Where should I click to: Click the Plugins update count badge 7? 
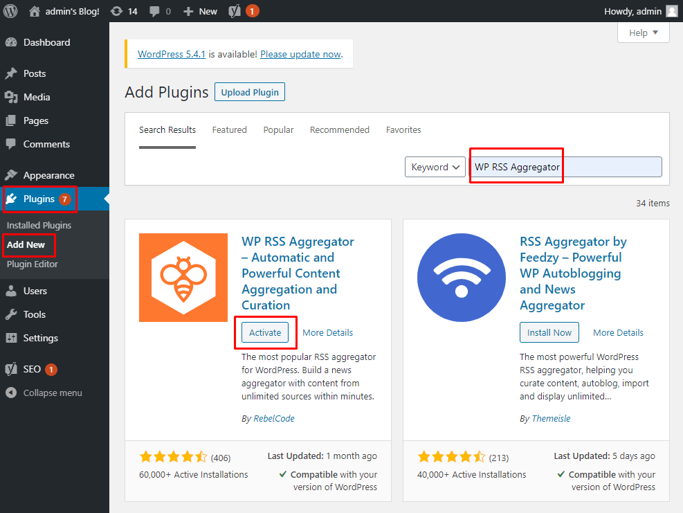(65, 199)
